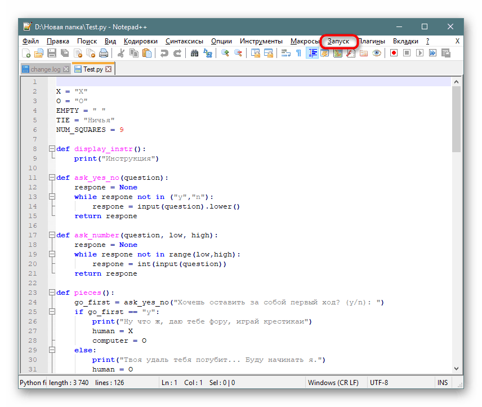Create a new file with the New toolbar icon
Image resolution: width=482 pixels, height=407 pixels.
(x=26, y=53)
